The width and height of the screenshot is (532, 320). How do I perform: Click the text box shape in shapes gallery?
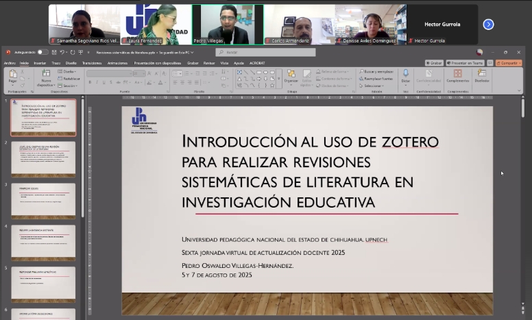(x=239, y=72)
